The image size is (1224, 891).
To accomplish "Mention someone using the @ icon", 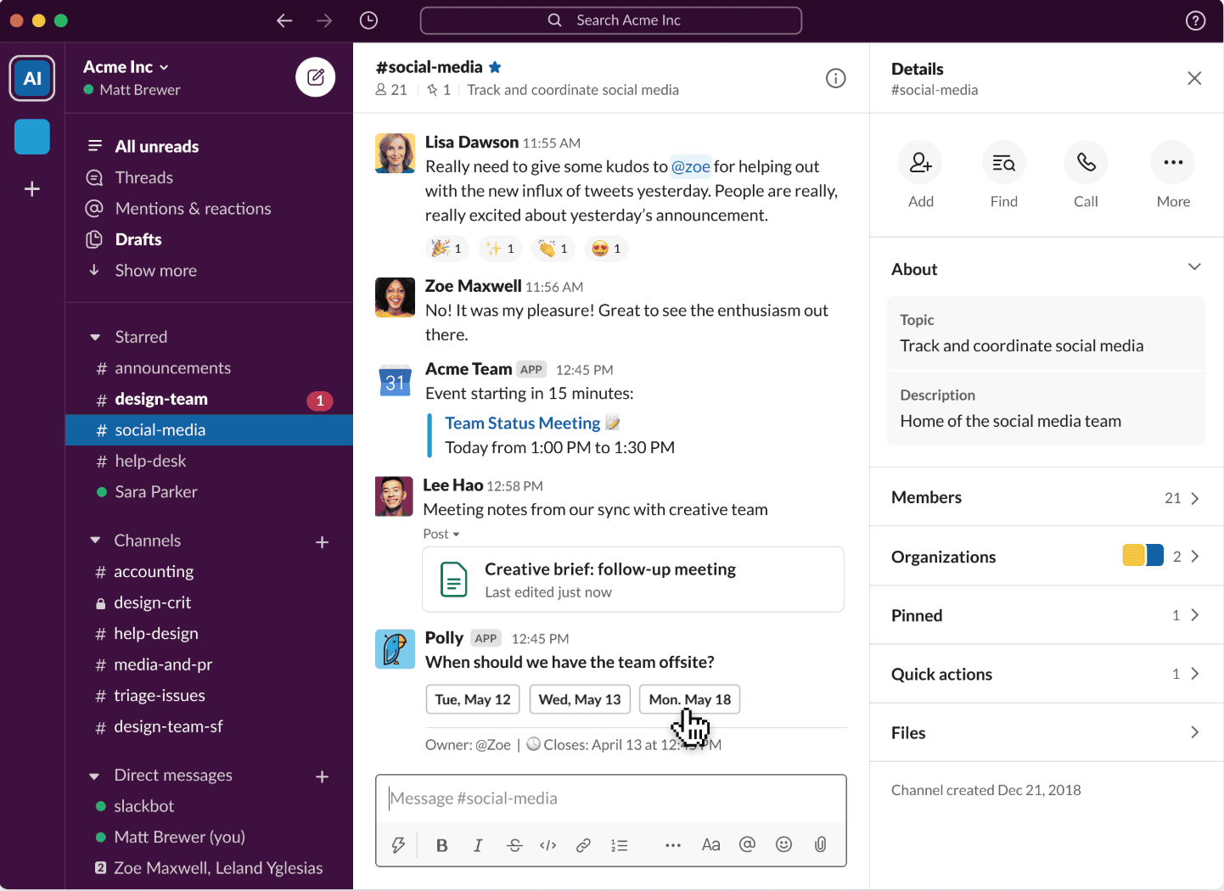I will coord(747,844).
